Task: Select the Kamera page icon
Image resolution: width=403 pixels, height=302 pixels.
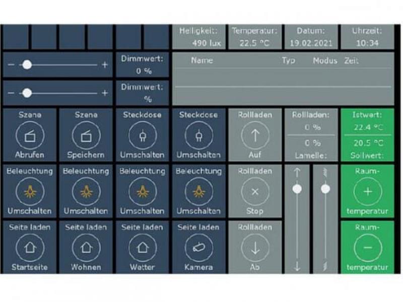Action: [199, 247]
